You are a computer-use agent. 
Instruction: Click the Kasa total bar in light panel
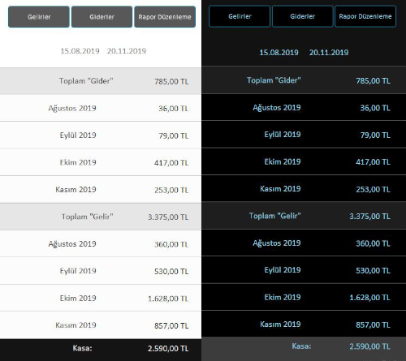tap(101, 350)
